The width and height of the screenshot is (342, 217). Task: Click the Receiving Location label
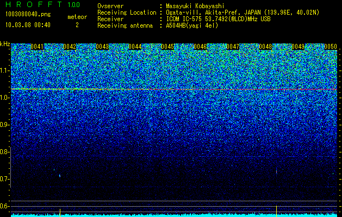(x=127, y=12)
